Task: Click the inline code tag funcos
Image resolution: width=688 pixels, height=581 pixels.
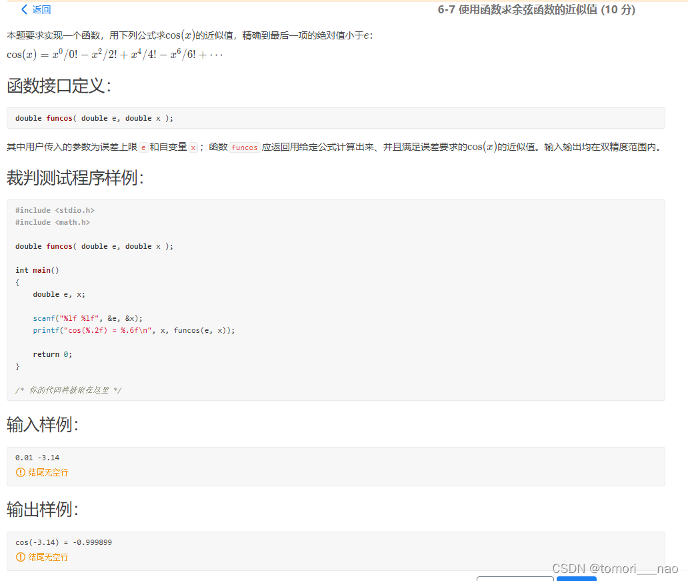Action: point(245,147)
